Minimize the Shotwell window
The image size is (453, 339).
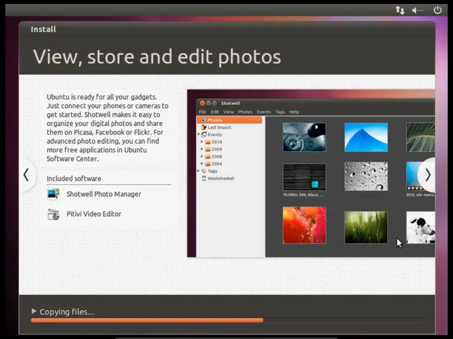(x=208, y=103)
